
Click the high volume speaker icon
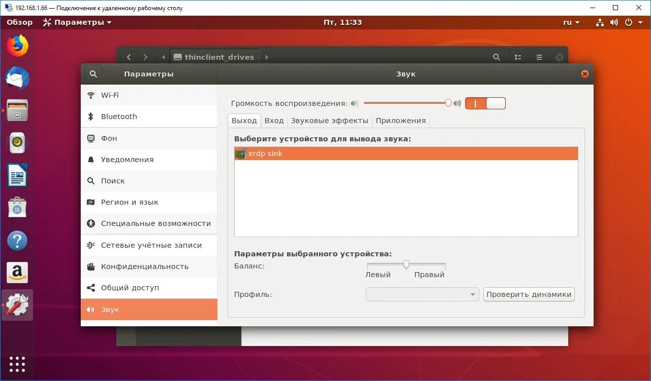[457, 103]
